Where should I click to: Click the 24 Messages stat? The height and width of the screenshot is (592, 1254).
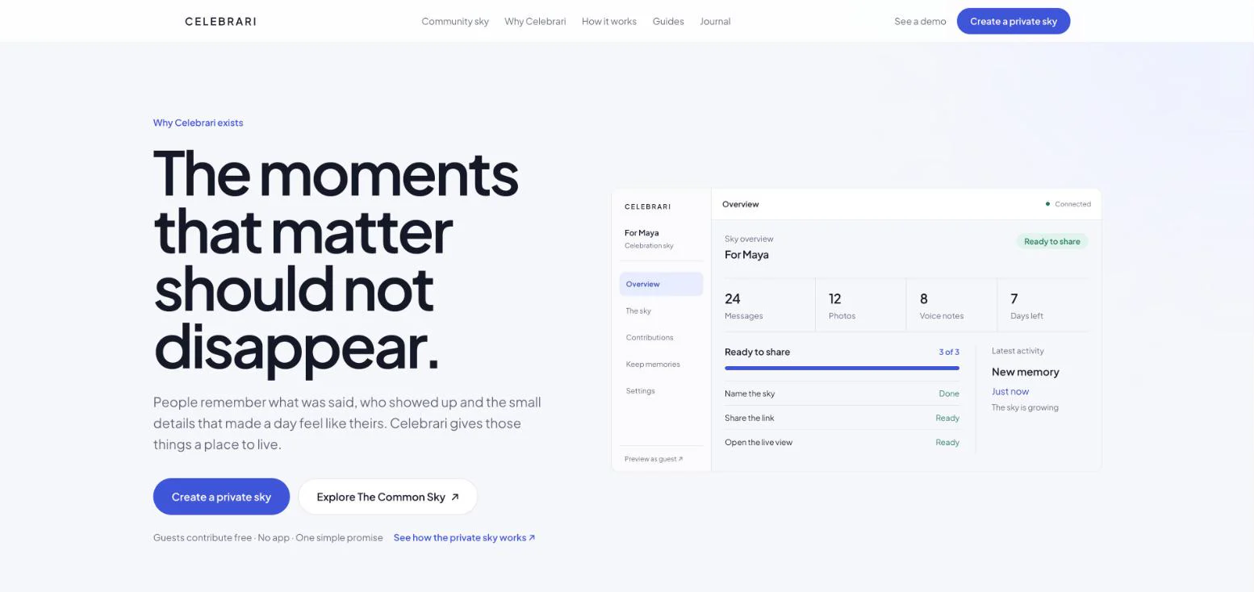click(769, 306)
